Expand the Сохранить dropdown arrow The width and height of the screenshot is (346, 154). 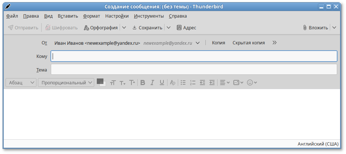pyautogui.click(x=169, y=27)
